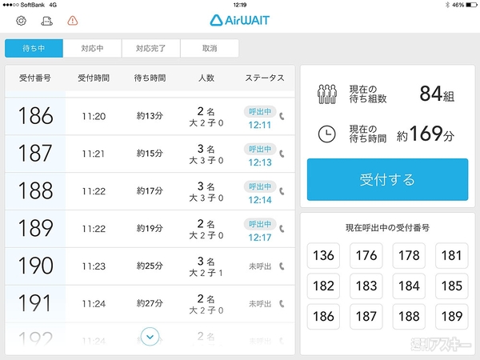Switch to the 対応中 tab
480x360 pixels.
92,48
